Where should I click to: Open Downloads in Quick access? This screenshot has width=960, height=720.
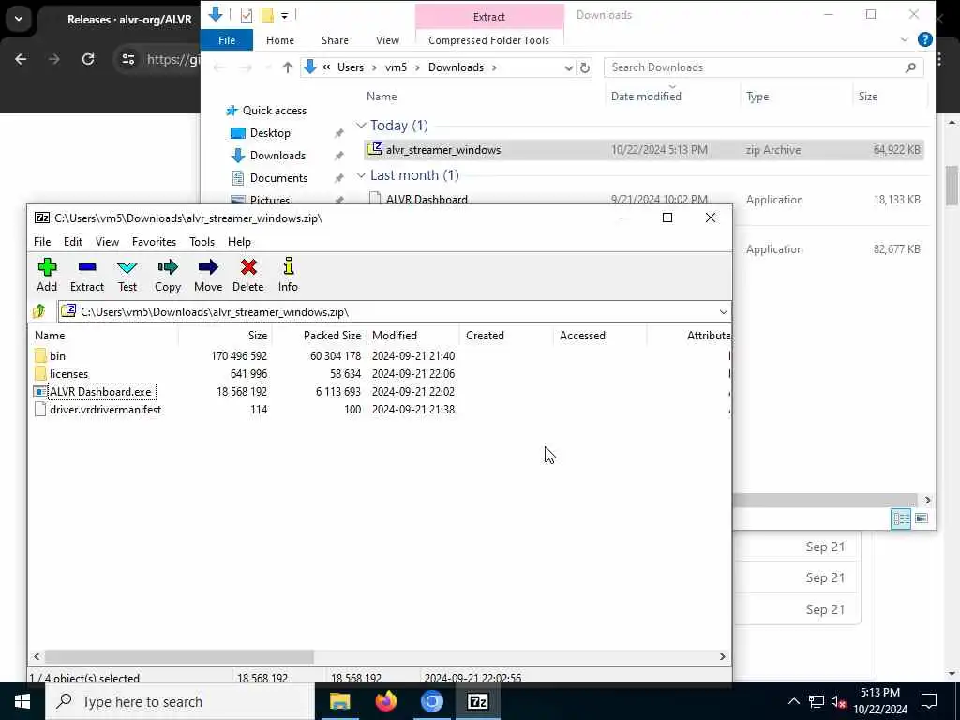pos(277,156)
